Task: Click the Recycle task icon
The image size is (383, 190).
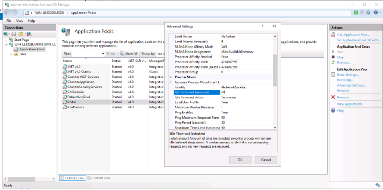Action: click(333, 63)
